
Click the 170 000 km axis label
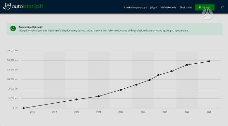(12, 60)
